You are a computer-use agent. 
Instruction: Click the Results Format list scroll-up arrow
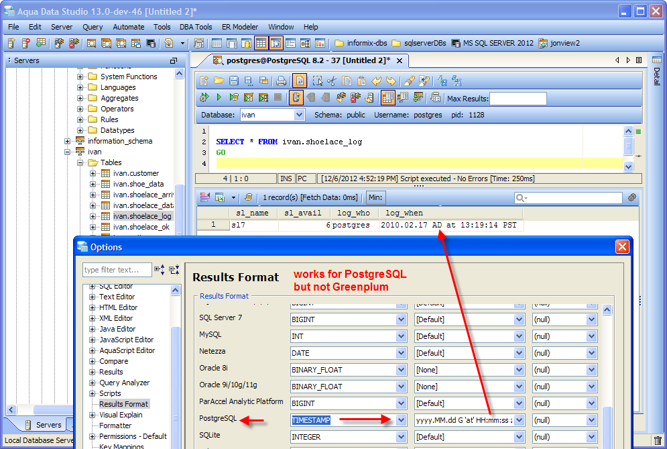(x=607, y=309)
